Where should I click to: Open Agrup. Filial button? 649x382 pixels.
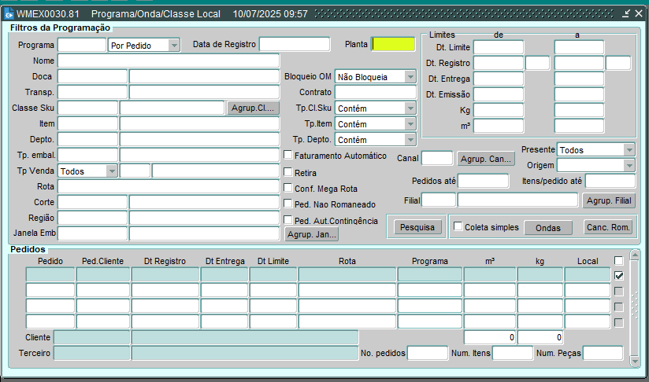click(609, 200)
